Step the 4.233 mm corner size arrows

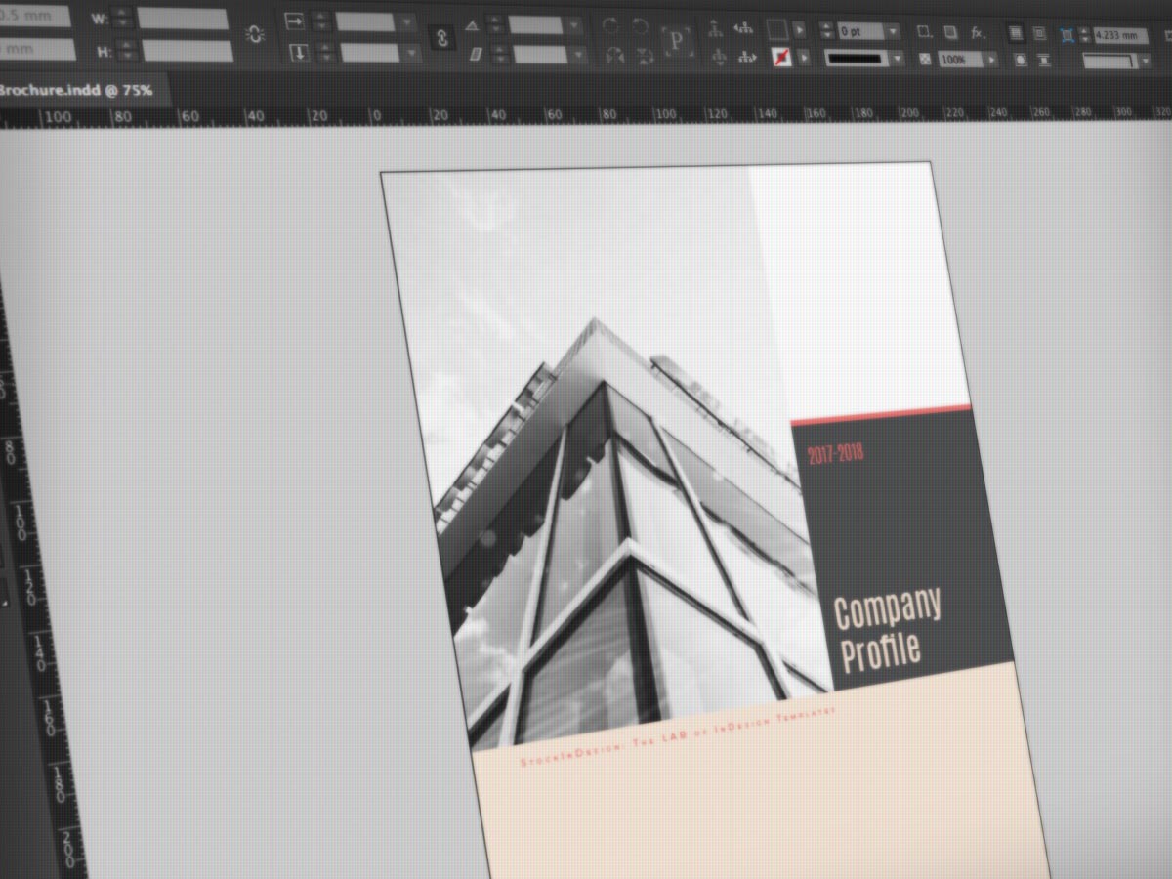[x=1085, y=35]
